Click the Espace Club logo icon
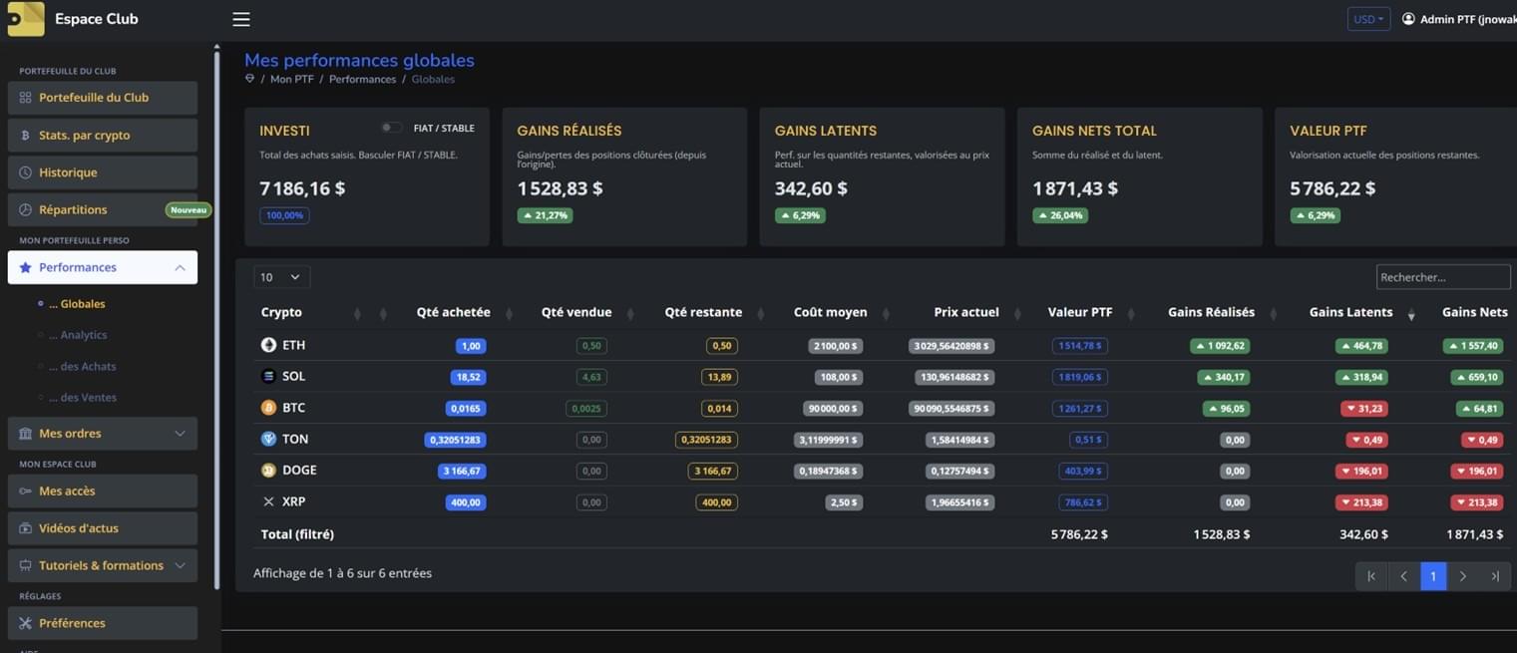Screen dimensions: 1517x653 26,19
